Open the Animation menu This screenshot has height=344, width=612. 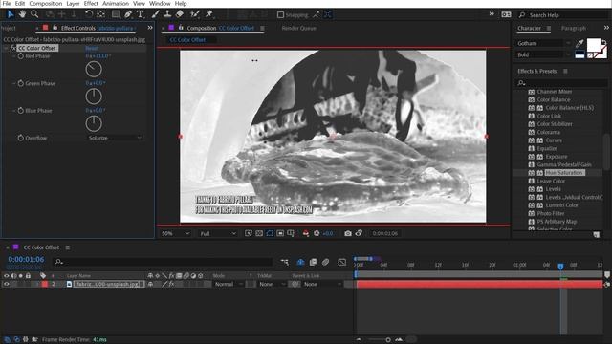116,4
